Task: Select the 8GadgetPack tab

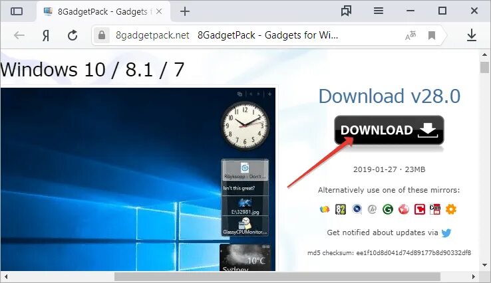Action: [103, 11]
